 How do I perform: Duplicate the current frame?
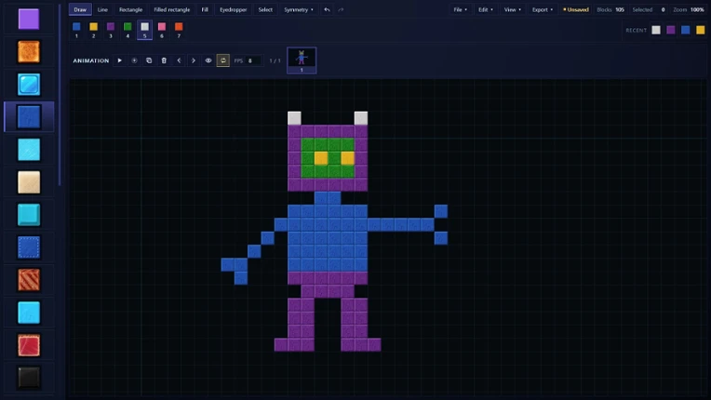[x=149, y=60]
